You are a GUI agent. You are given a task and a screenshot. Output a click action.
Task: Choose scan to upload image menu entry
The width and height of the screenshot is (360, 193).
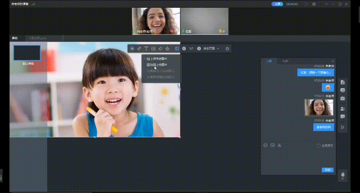[x=157, y=65]
